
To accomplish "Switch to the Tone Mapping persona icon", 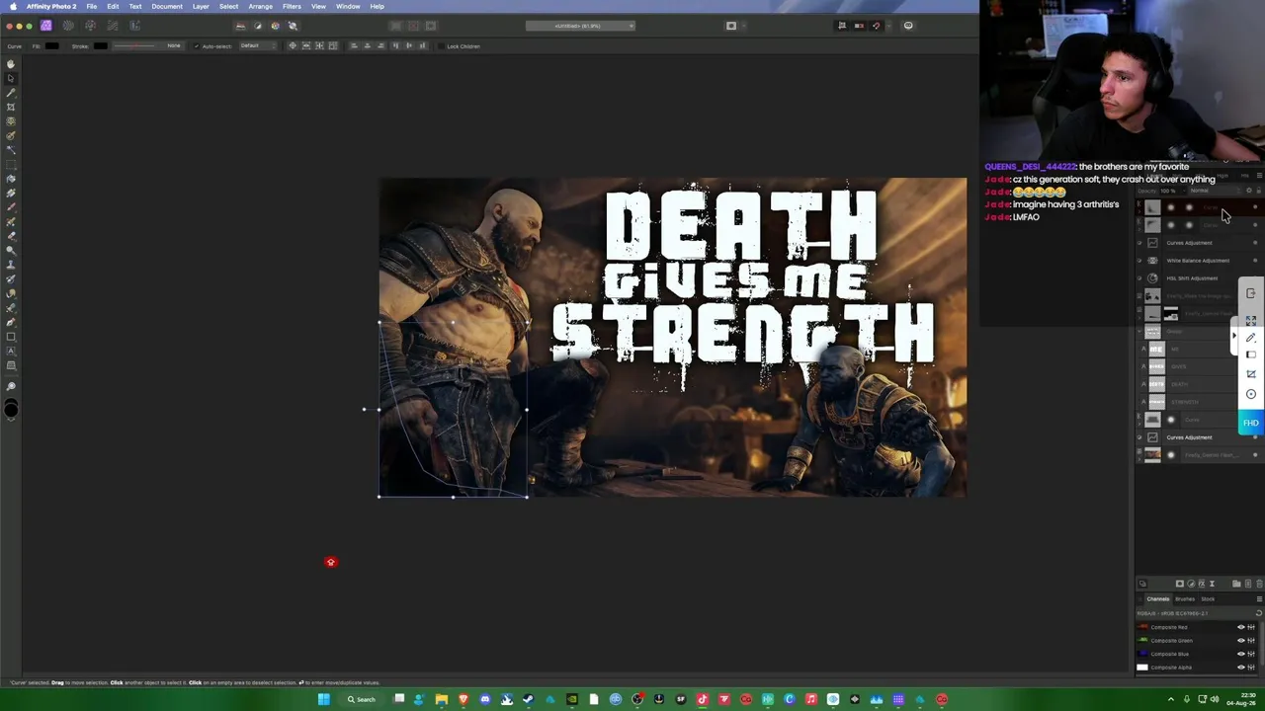I will 113,26.
